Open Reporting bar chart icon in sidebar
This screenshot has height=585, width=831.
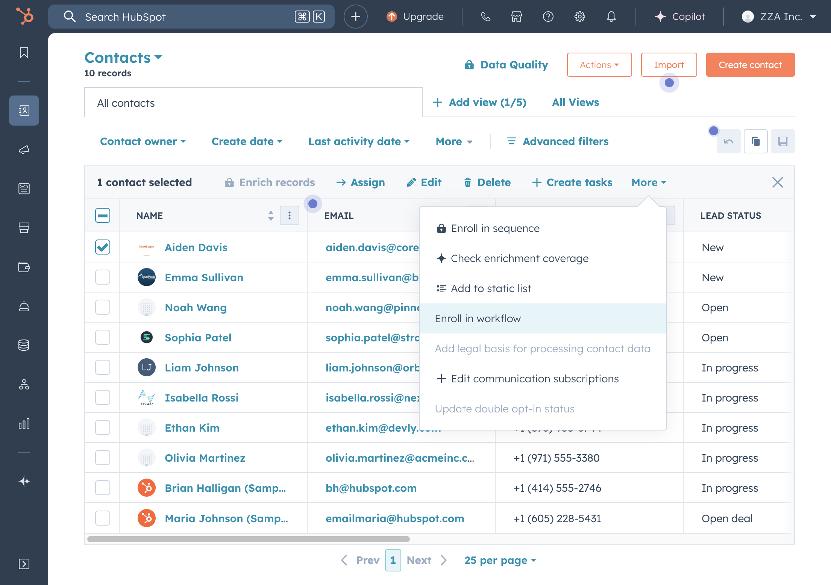click(24, 424)
